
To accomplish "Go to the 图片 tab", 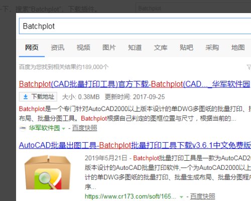I will click(x=109, y=48).
